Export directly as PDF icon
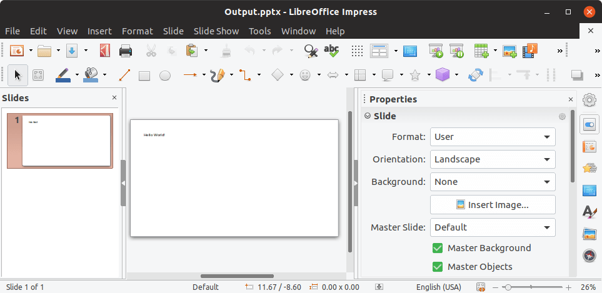Image resolution: width=602 pixels, height=293 pixels. click(x=105, y=51)
